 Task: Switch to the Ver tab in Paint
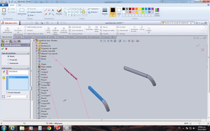(19, 5)
